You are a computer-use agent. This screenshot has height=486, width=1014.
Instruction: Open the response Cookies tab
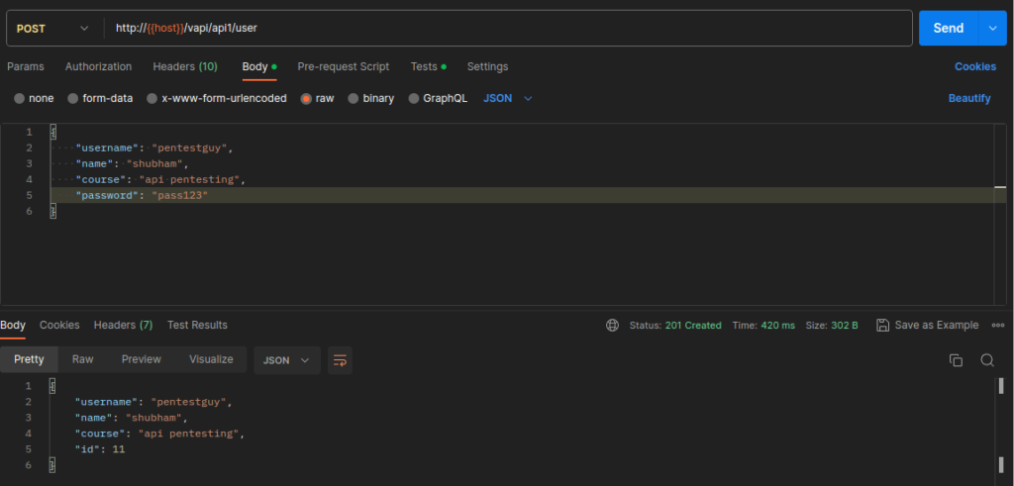coord(59,325)
